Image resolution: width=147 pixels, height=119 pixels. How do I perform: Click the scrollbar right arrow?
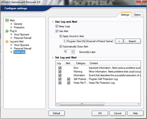[139, 104]
